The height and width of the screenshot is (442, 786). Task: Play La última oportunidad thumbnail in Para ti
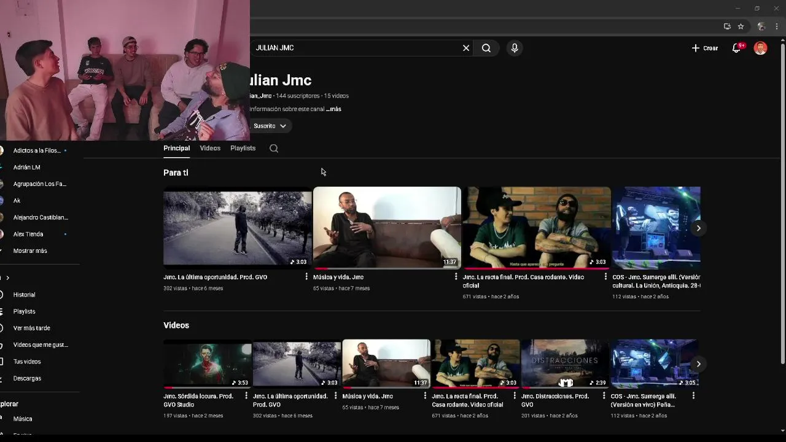pos(238,228)
